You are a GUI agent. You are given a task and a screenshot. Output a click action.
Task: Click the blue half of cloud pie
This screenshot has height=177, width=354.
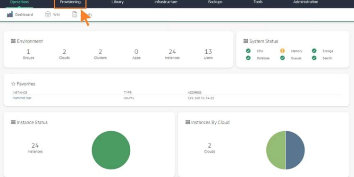295,150
